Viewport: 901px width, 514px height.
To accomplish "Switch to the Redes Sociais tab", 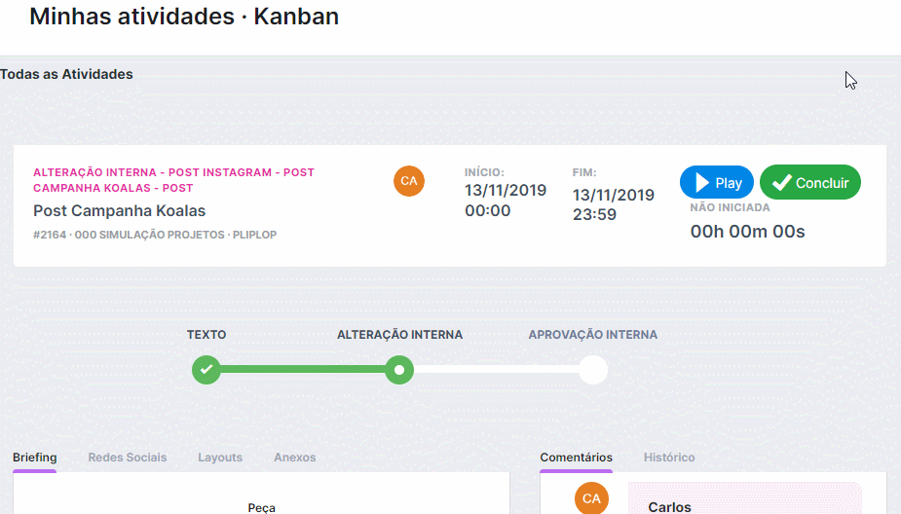I will pyautogui.click(x=128, y=458).
